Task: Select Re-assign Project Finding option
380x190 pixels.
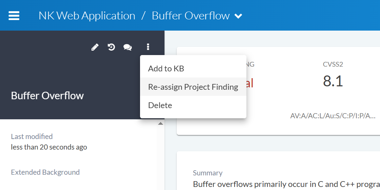Action: pyautogui.click(x=193, y=87)
